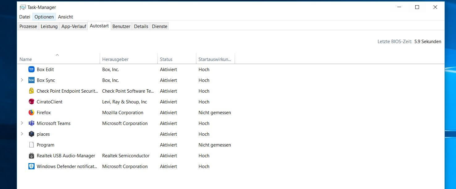Select the Microsoft Teams icon
This screenshot has width=456, height=189.
pos(31,123)
